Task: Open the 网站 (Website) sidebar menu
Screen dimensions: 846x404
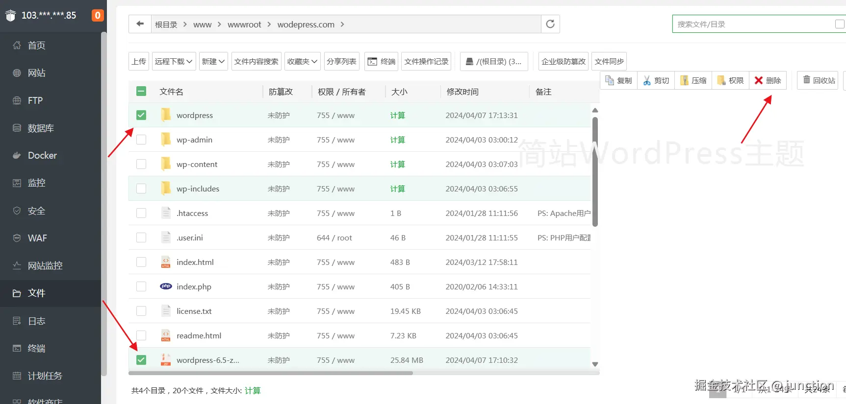Action: (51, 73)
